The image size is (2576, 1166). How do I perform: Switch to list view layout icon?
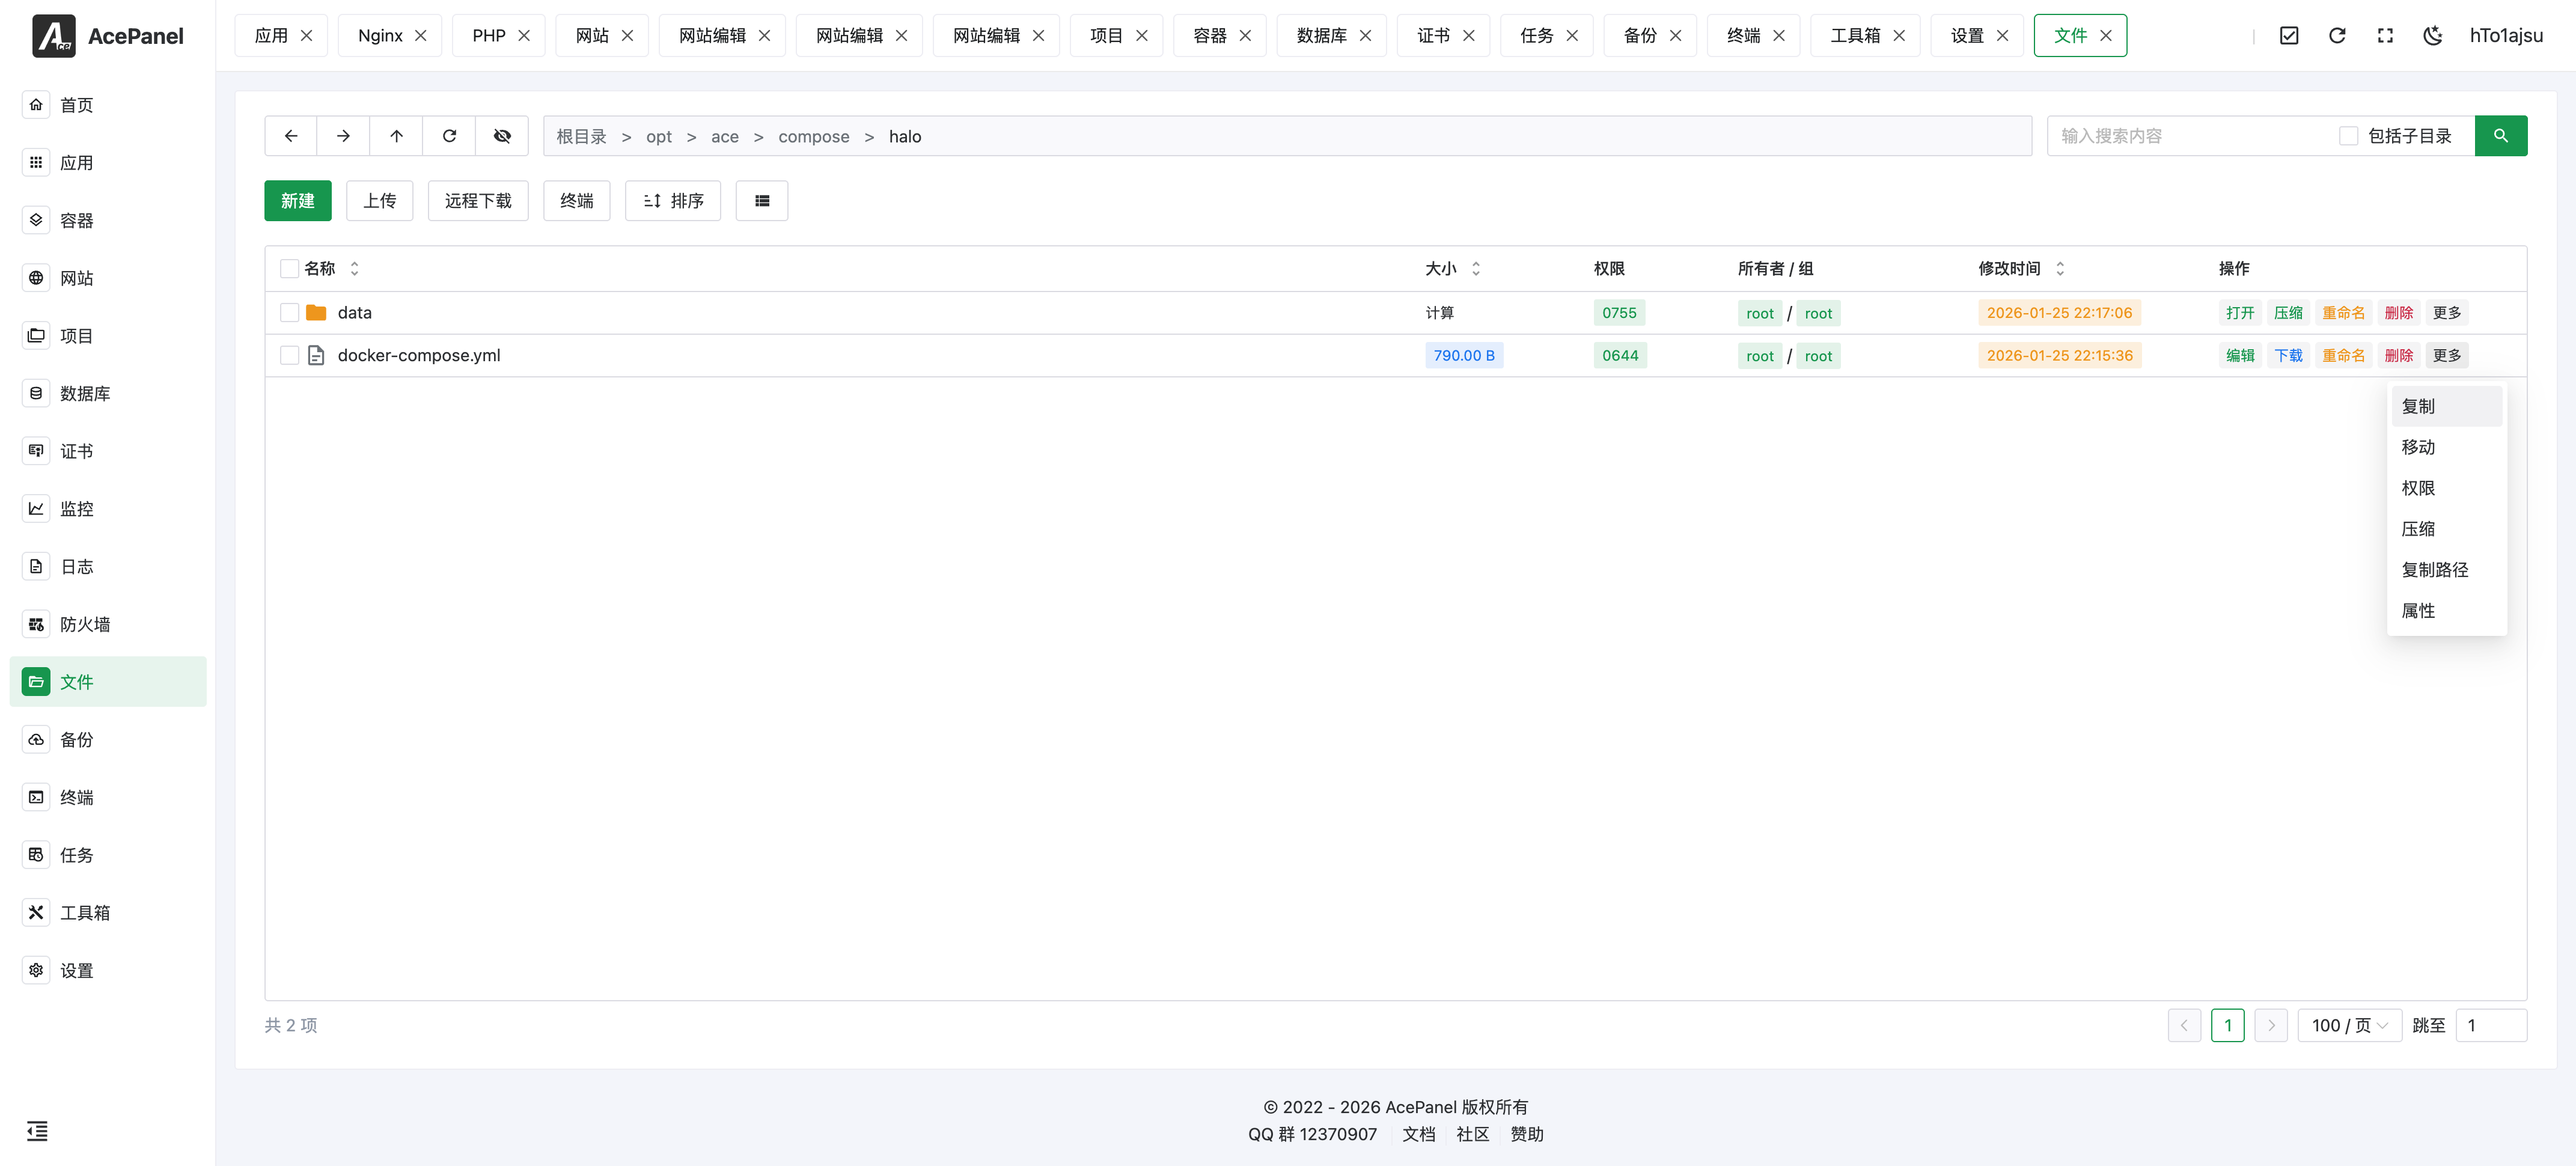762,201
